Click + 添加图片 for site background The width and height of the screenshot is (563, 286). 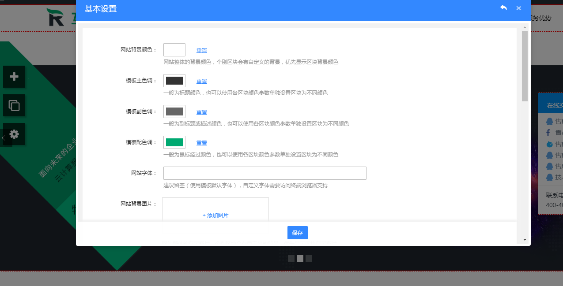pos(215,215)
